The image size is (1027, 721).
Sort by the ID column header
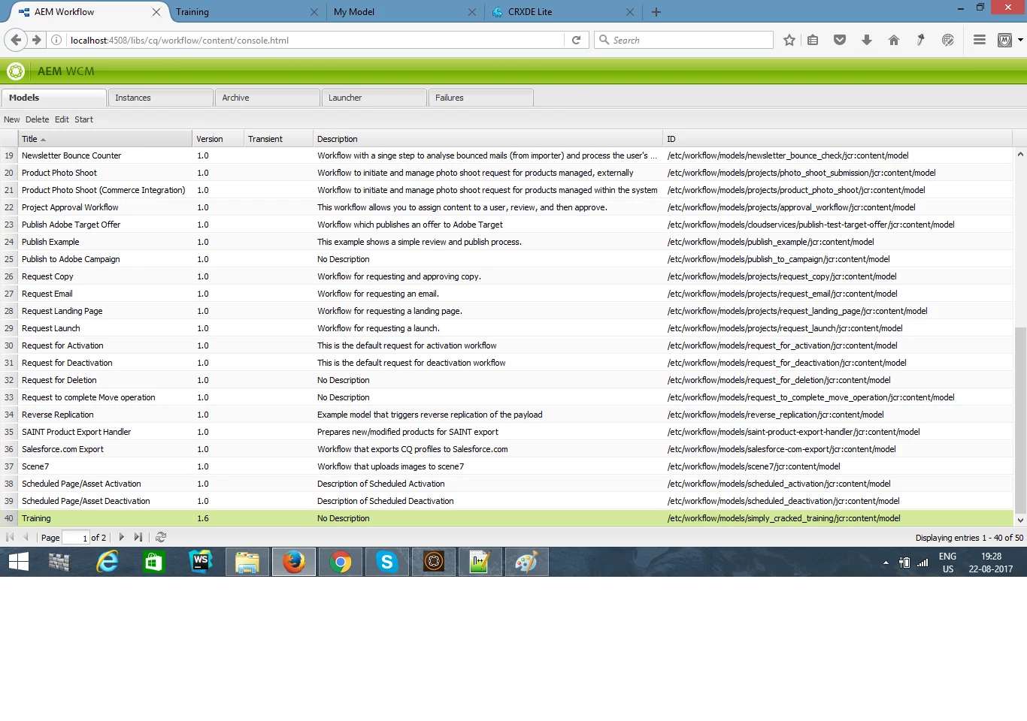[838, 139]
